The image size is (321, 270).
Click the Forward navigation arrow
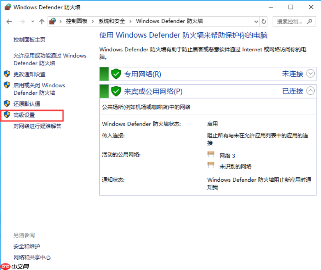[x=22, y=22]
